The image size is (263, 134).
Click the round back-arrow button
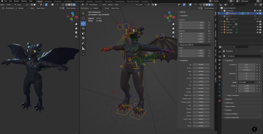tap(254, 129)
